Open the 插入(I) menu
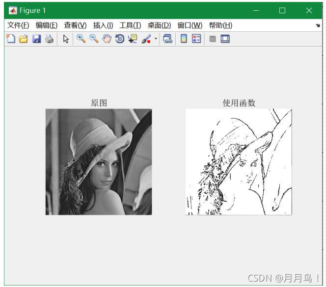This screenshot has height=287, width=326. coord(103,26)
